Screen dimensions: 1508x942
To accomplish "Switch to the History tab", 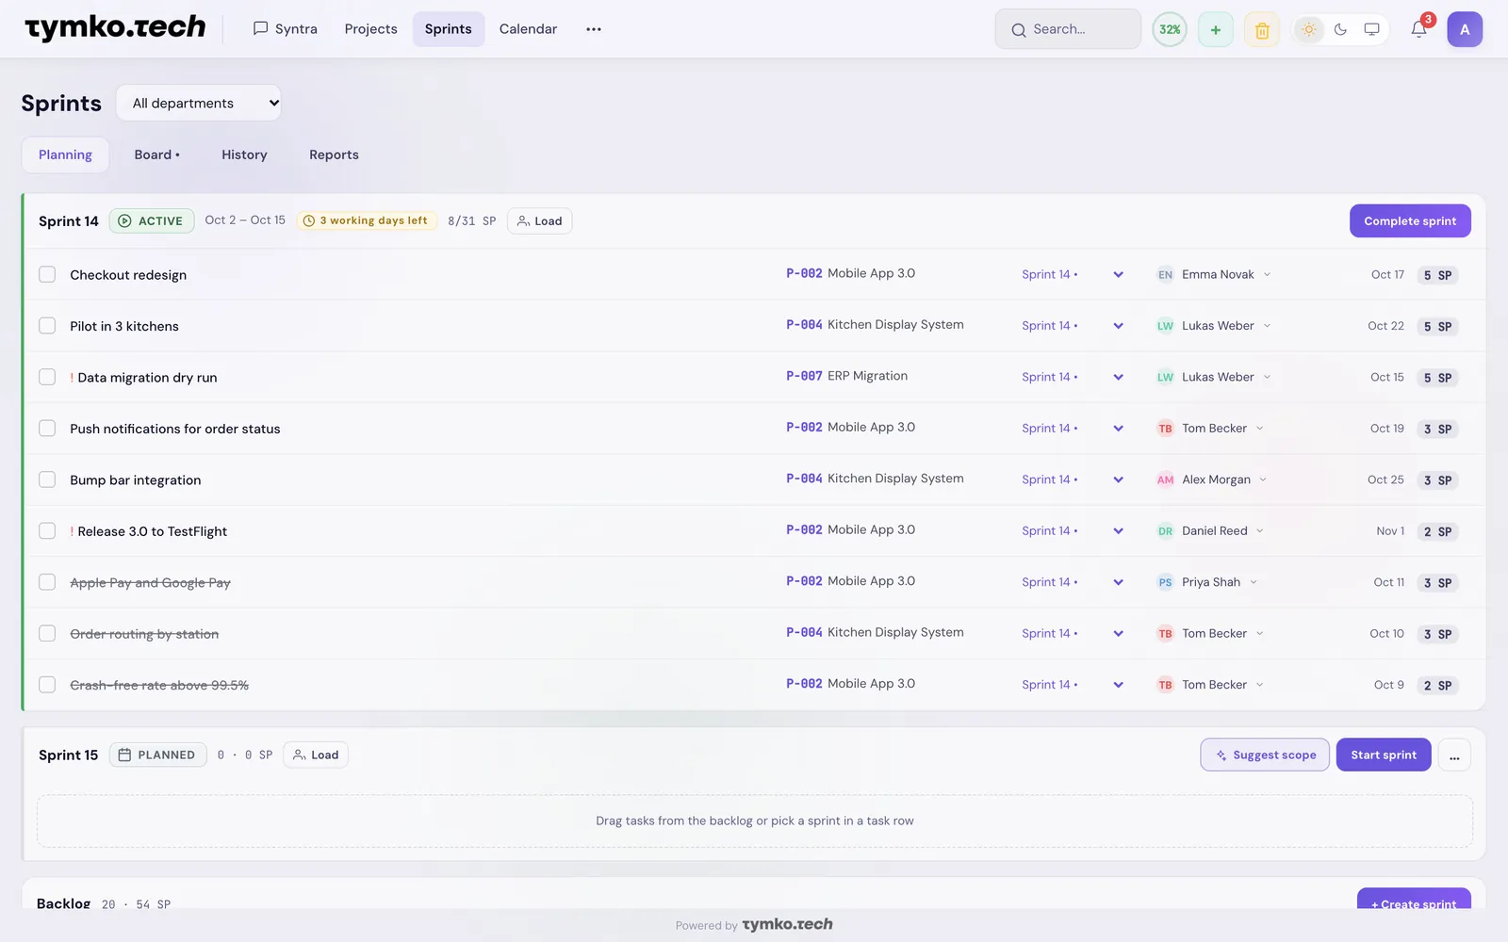I will point(244,154).
